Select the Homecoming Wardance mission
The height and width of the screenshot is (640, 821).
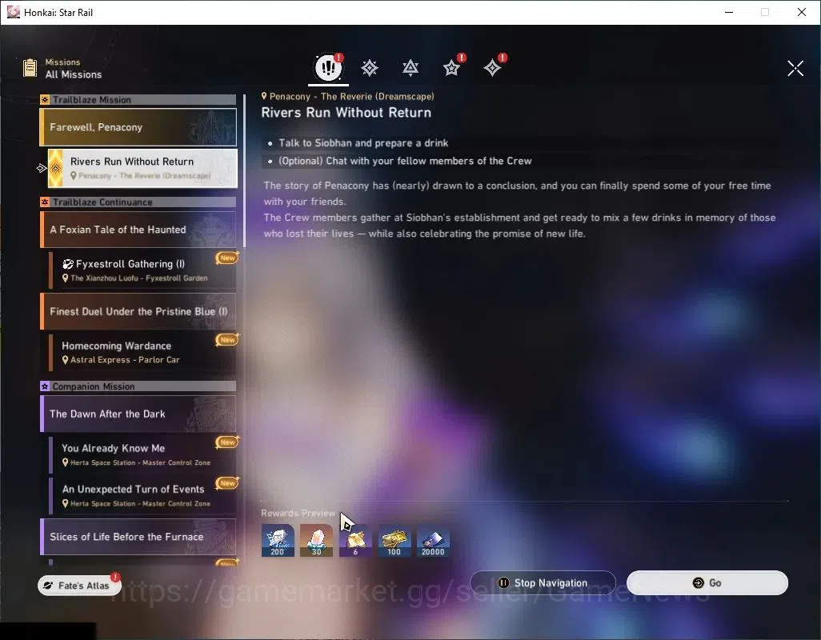click(x=142, y=352)
